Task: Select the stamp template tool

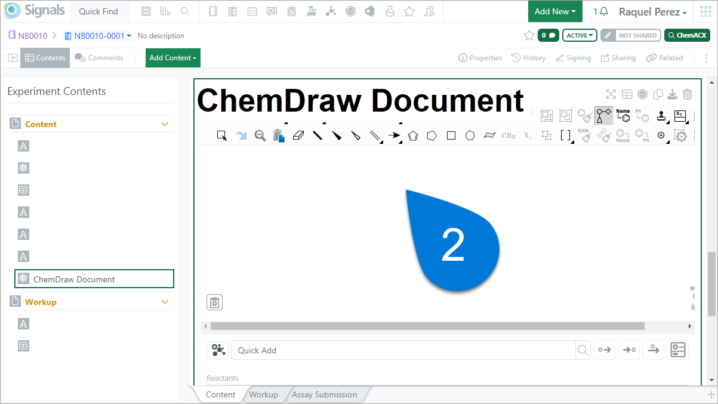Action: click(661, 116)
